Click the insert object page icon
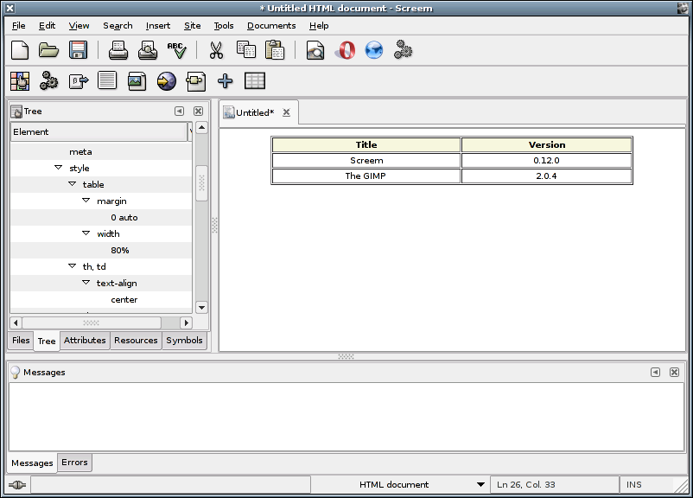The width and height of the screenshot is (693, 498). click(196, 81)
